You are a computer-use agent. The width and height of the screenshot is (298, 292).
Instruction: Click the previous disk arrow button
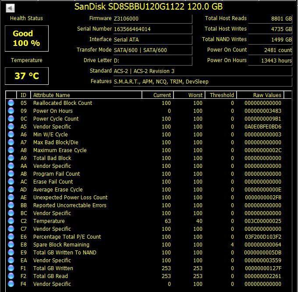tap(10, 8)
